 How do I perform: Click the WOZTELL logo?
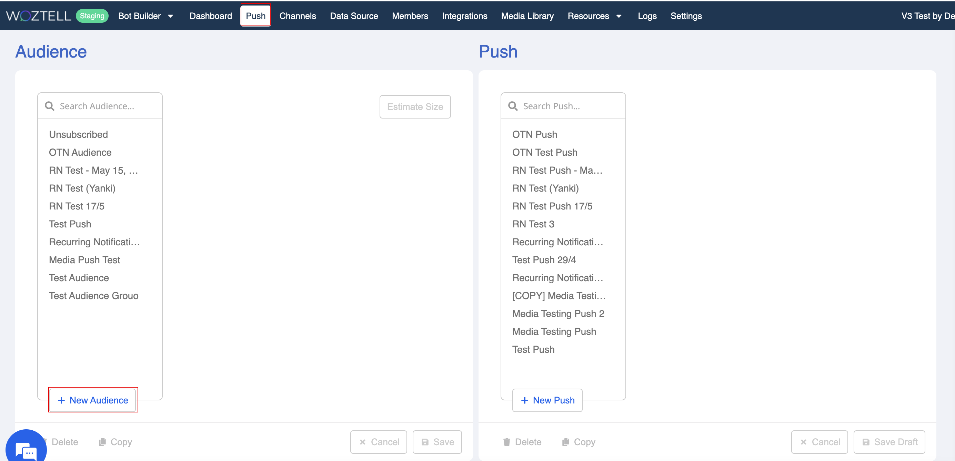(39, 16)
